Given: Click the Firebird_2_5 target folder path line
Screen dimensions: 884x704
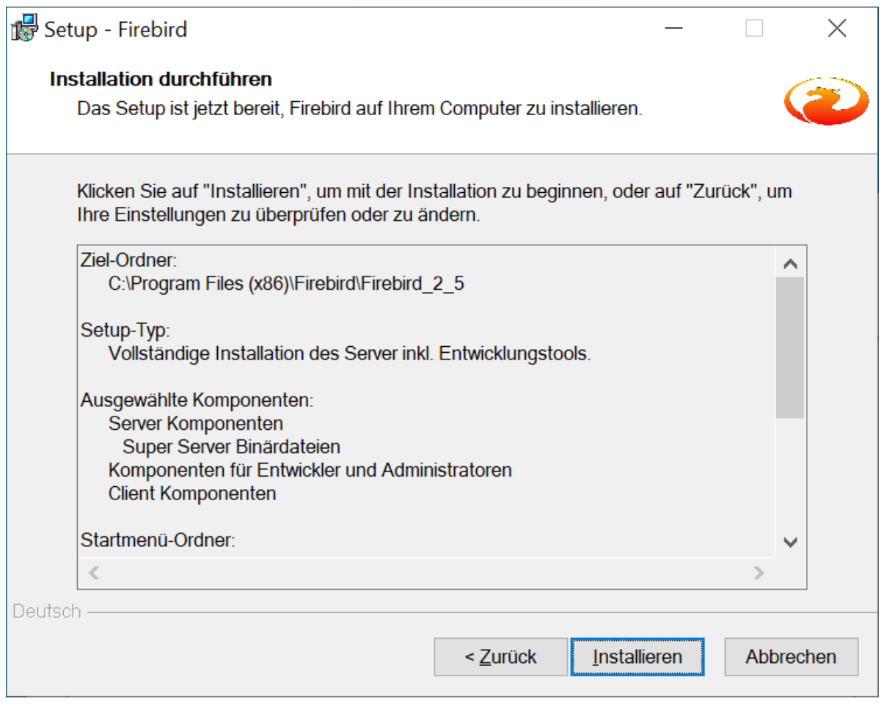Looking at the screenshot, I should tap(286, 285).
